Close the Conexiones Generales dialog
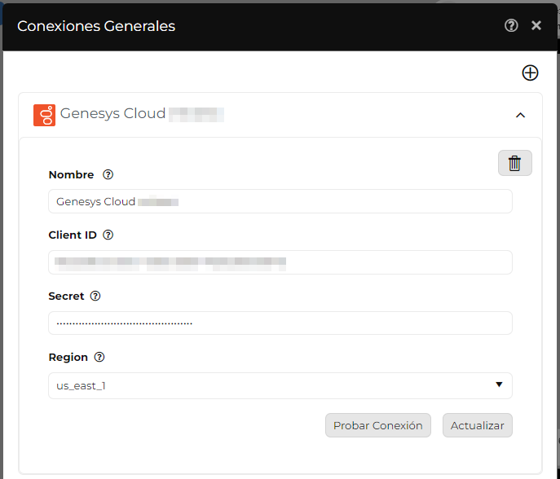This screenshot has width=560, height=479. pyautogui.click(x=536, y=25)
